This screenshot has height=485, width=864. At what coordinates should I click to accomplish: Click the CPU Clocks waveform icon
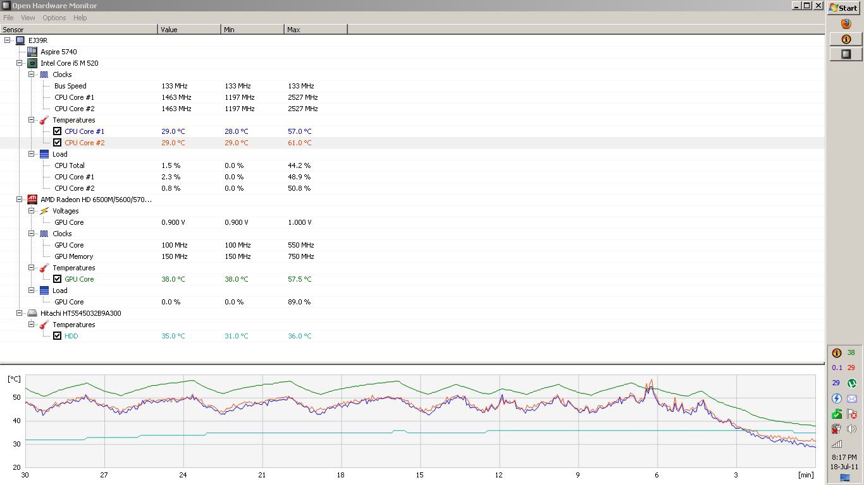click(44, 75)
